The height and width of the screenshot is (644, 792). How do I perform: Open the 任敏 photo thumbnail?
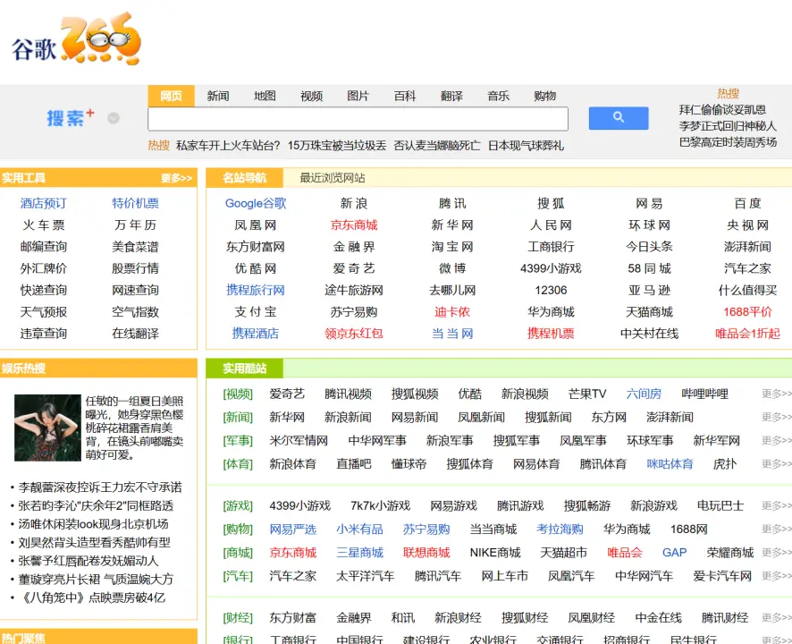coord(47,428)
